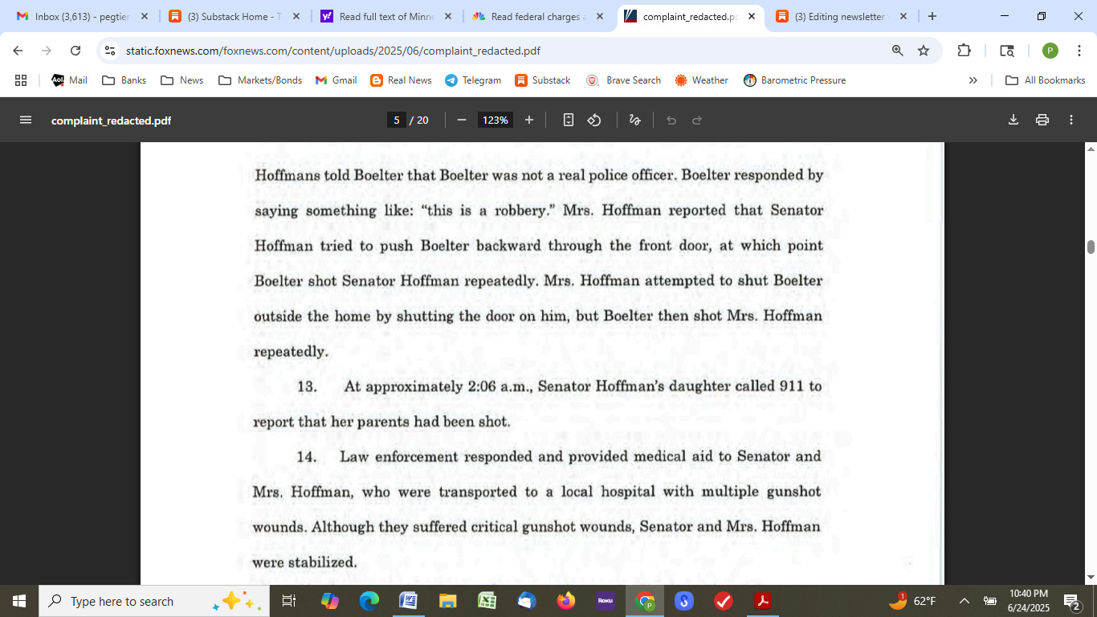Viewport: 1097px width, 617px height.
Task: Rotate the PDF counterclockwise
Action: click(x=594, y=120)
